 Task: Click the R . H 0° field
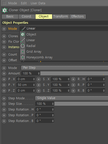tap(96, 79)
